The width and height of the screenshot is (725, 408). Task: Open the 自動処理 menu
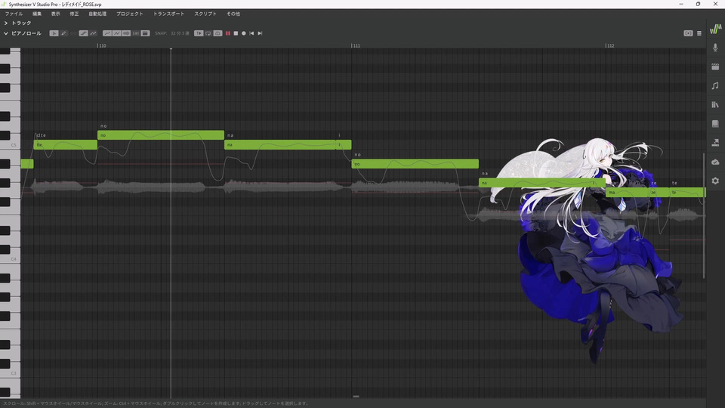point(97,14)
